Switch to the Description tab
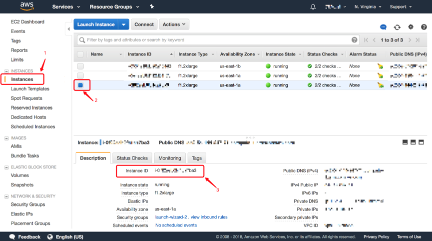Screen dimensions: 432x241 (x=93, y=158)
